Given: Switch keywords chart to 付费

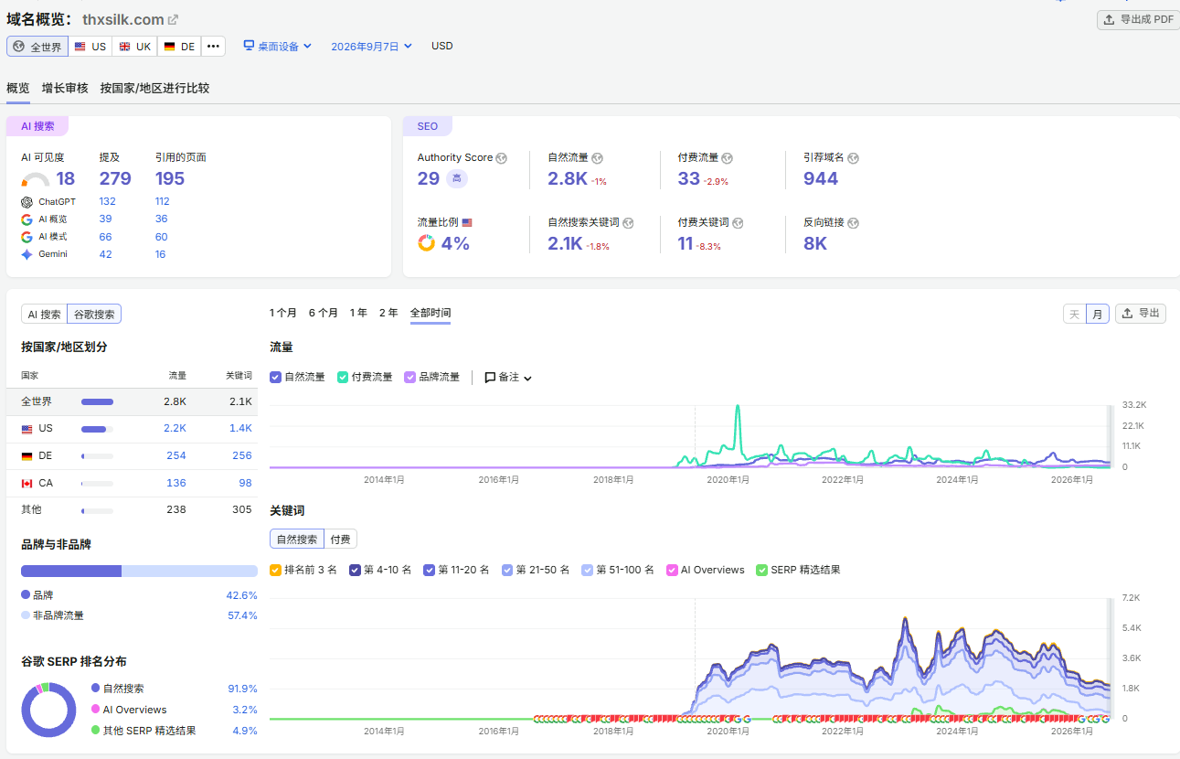Looking at the screenshot, I should [x=340, y=540].
